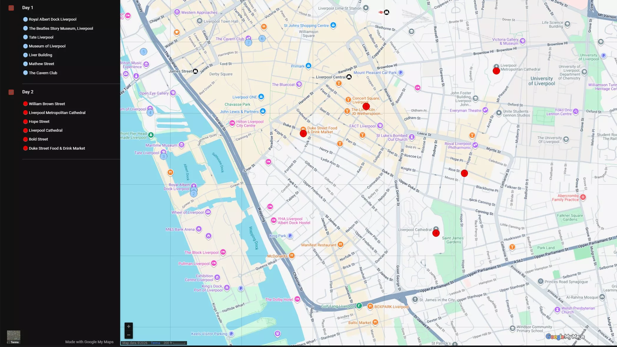Click the BOXPARK Liverpool icon
This screenshot has height=347, width=617.
(370, 306)
